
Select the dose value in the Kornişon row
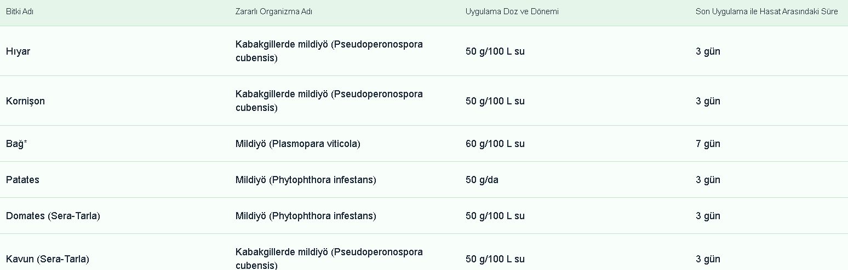(495, 101)
